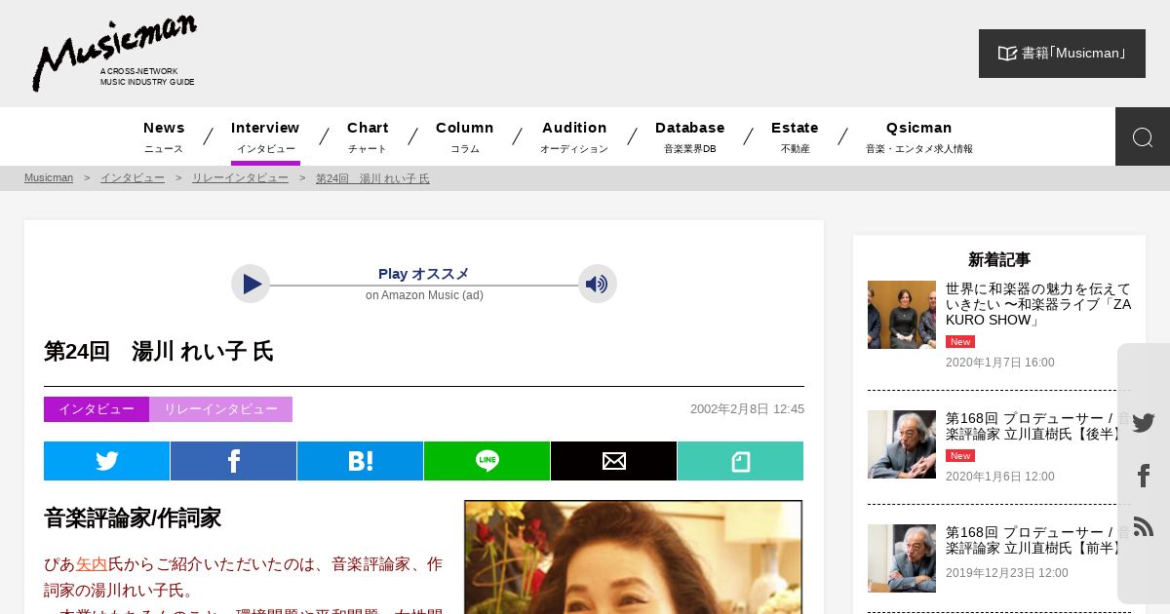Click date 2020年1月7日 16:00
The image size is (1170, 614).
pyautogui.click(x=1000, y=363)
